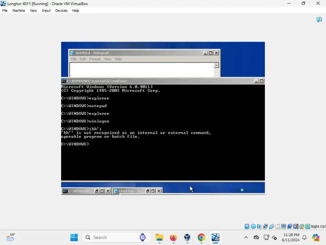Click the C:\WINDOWS> command prompt line
The width and height of the screenshot is (326, 245).
coord(75,144)
